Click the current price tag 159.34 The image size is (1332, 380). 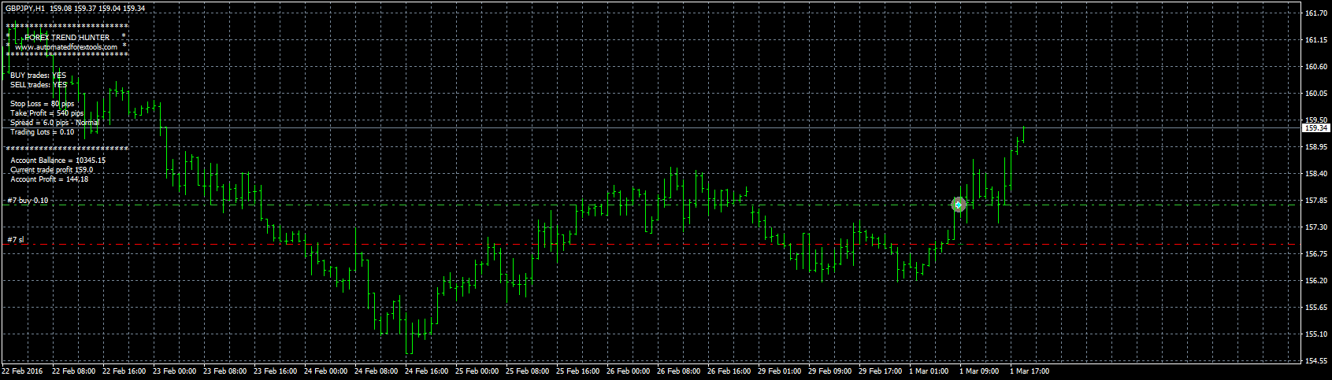tap(1316, 127)
